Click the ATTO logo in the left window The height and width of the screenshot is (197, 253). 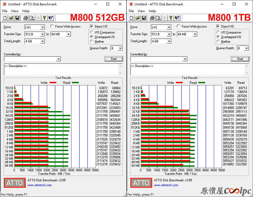15,183
